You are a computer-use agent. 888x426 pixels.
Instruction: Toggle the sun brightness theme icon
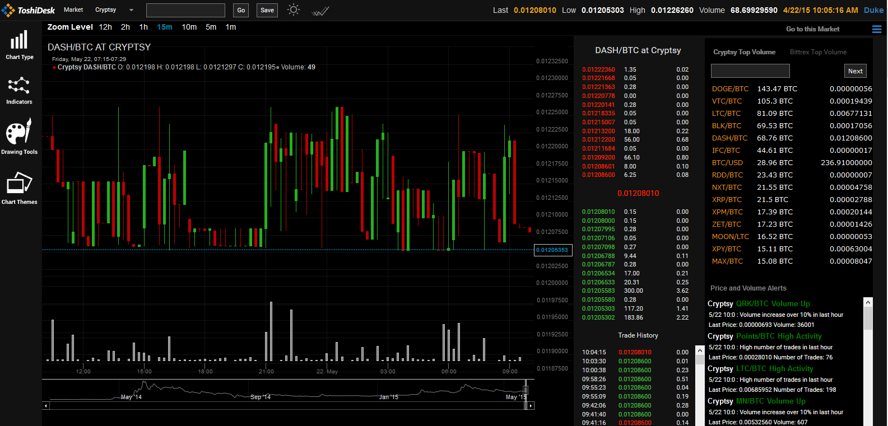294,10
